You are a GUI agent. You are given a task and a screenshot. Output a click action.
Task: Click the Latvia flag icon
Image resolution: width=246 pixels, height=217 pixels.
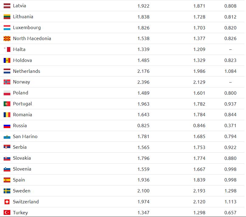(7, 6)
